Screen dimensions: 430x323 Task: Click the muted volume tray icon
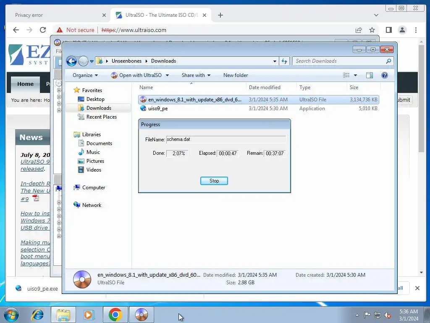click(388, 315)
